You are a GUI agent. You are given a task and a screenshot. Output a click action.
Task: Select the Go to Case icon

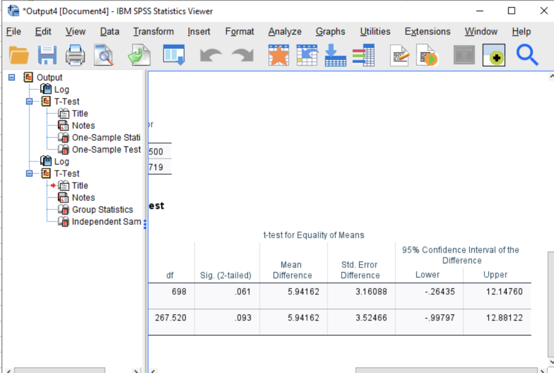coord(307,55)
